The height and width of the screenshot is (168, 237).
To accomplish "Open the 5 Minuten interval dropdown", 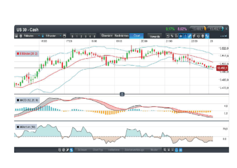I will click(31, 36).
